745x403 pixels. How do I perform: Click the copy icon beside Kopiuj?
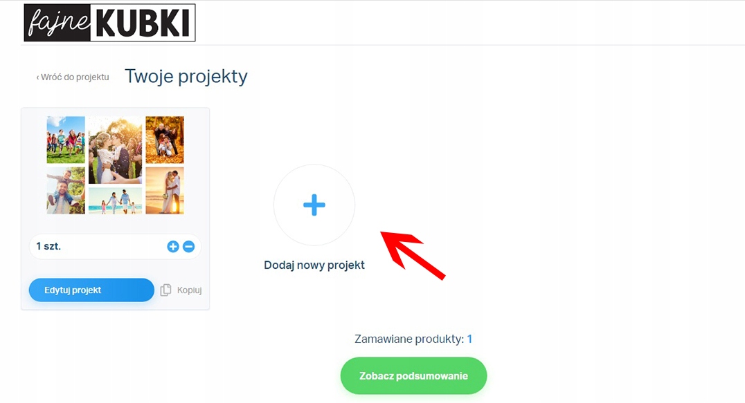165,290
